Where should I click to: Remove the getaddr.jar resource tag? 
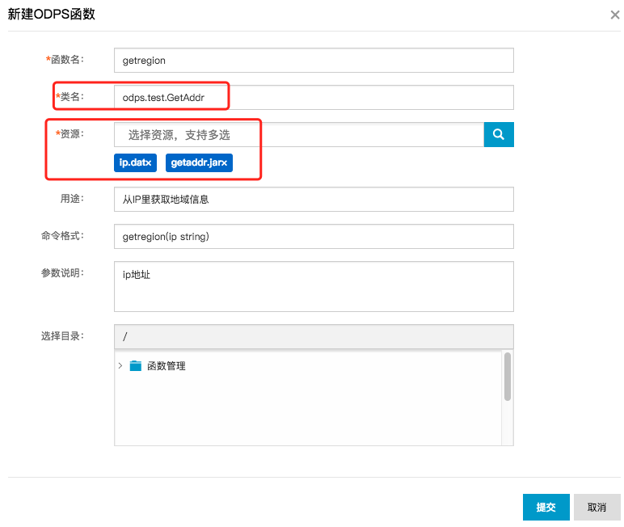226,162
